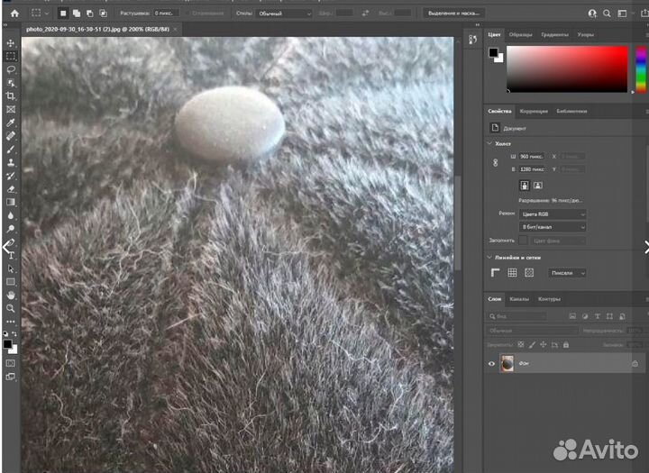Switch to the Градиенты tab
649x473 pixels.
pyautogui.click(x=554, y=35)
